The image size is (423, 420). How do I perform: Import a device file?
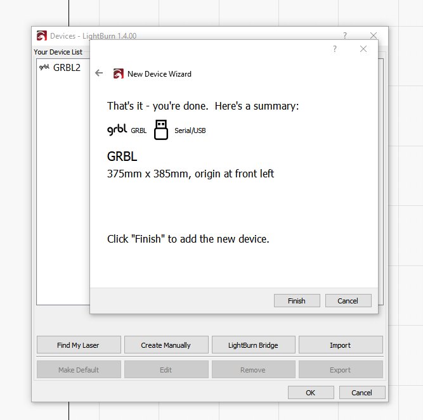coord(341,345)
